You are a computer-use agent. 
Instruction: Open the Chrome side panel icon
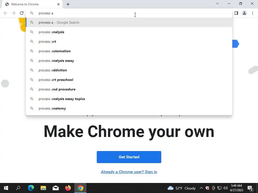coord(236,13)
